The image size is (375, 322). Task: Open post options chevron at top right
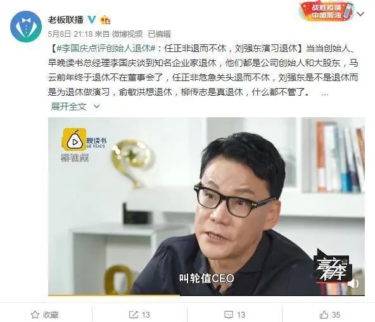coord(360,14)
